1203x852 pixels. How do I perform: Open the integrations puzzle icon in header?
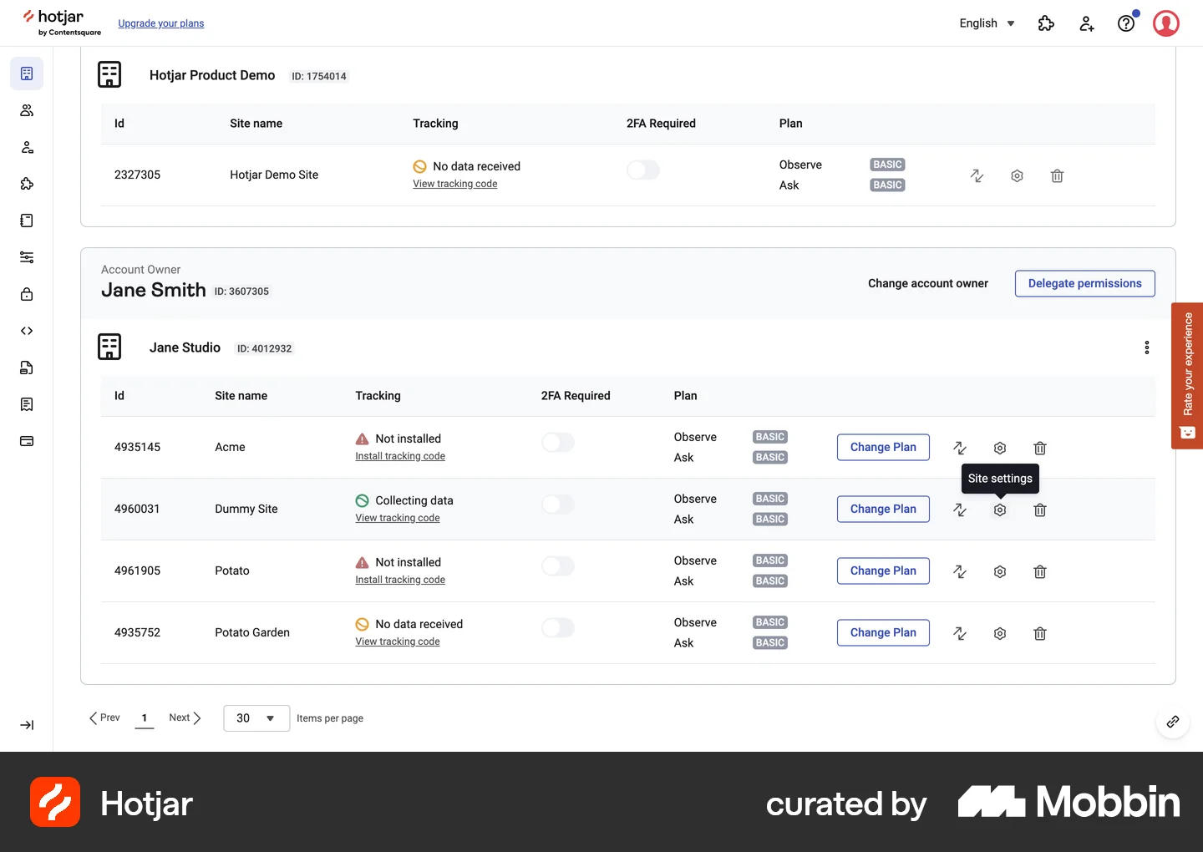click(x=1046, y=23)
